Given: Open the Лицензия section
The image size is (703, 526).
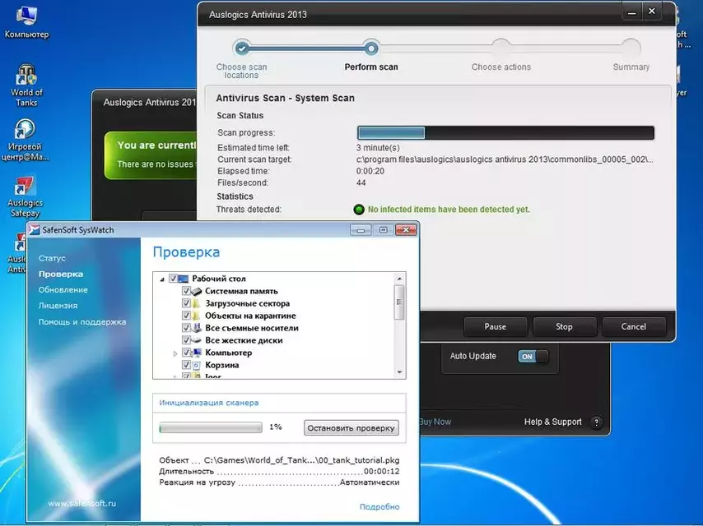Looking at the screenshot, I should [58, 305].
